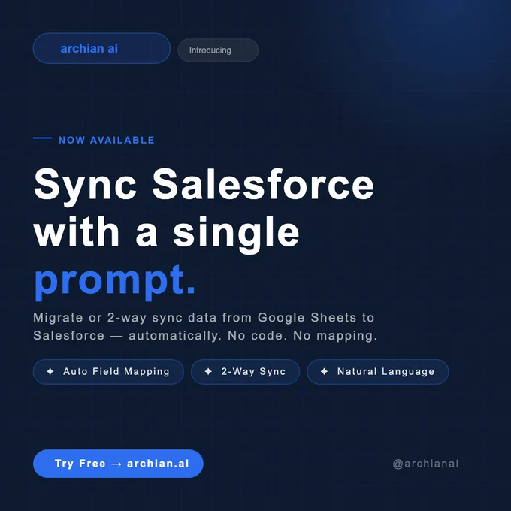
Task: Click the sparkle icon in Auto Field Mapping
Action: point(50,371)
